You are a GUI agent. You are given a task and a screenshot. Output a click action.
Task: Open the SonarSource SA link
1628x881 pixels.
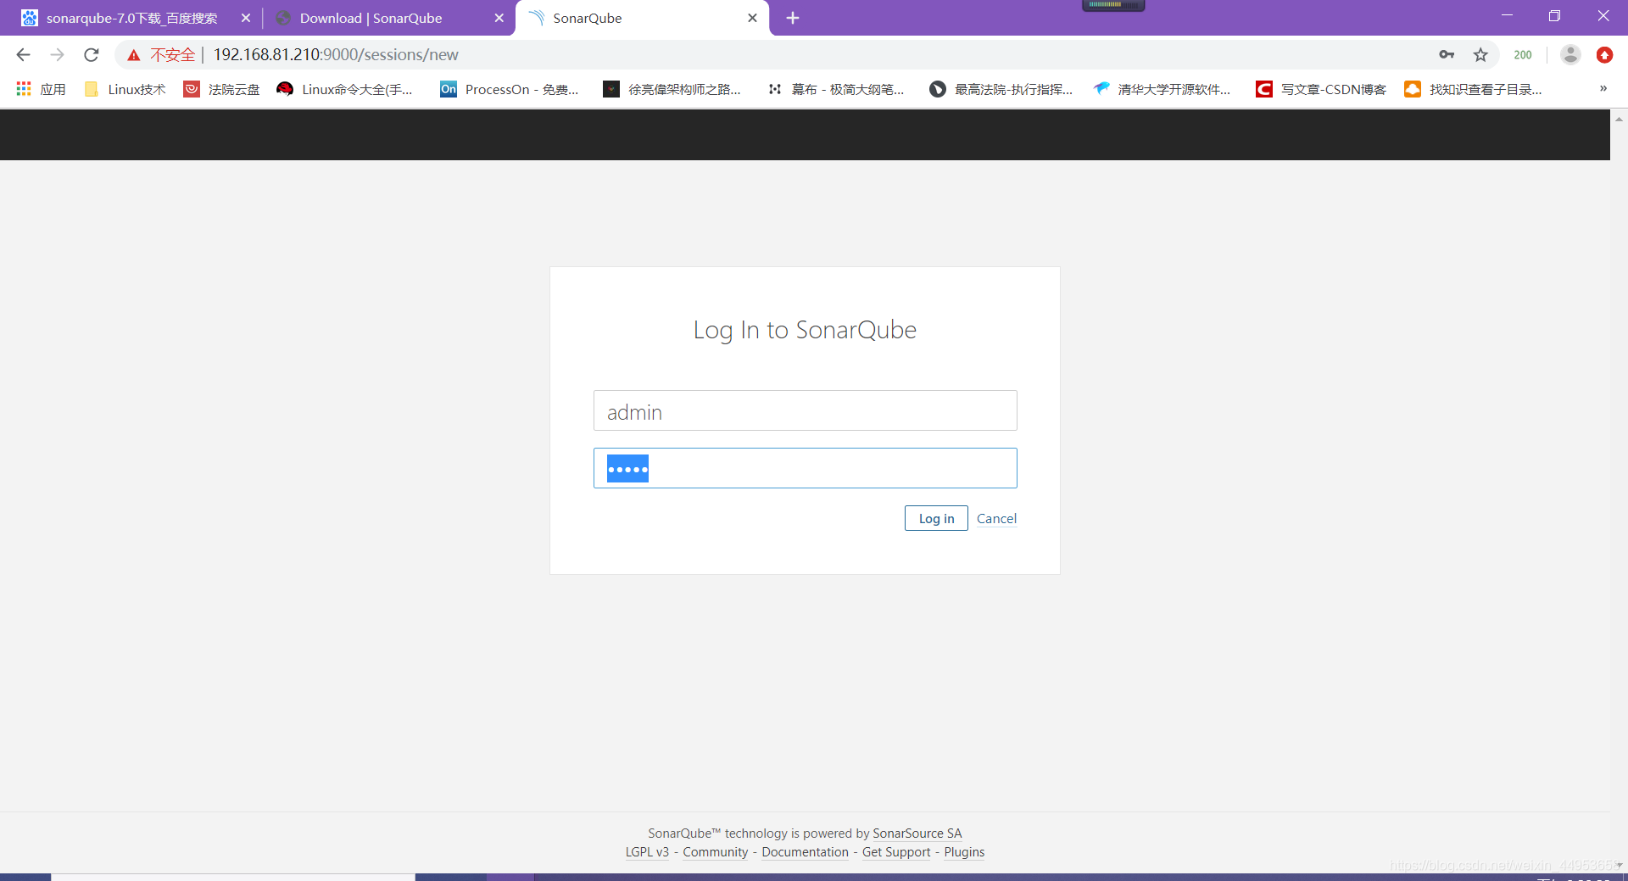917,834
